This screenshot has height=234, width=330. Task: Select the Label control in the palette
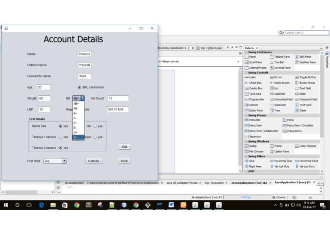click(x=250, y=77)
